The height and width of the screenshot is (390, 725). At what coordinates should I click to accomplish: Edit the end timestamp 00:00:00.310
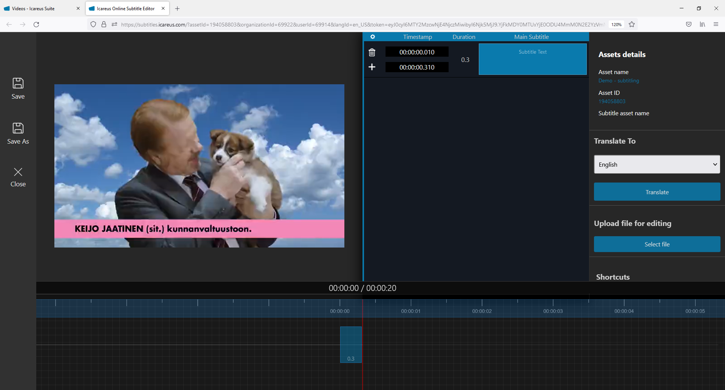(417, 67)
